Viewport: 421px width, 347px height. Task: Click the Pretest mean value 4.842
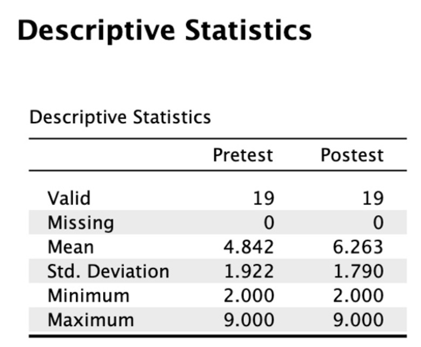coord(249,247)
